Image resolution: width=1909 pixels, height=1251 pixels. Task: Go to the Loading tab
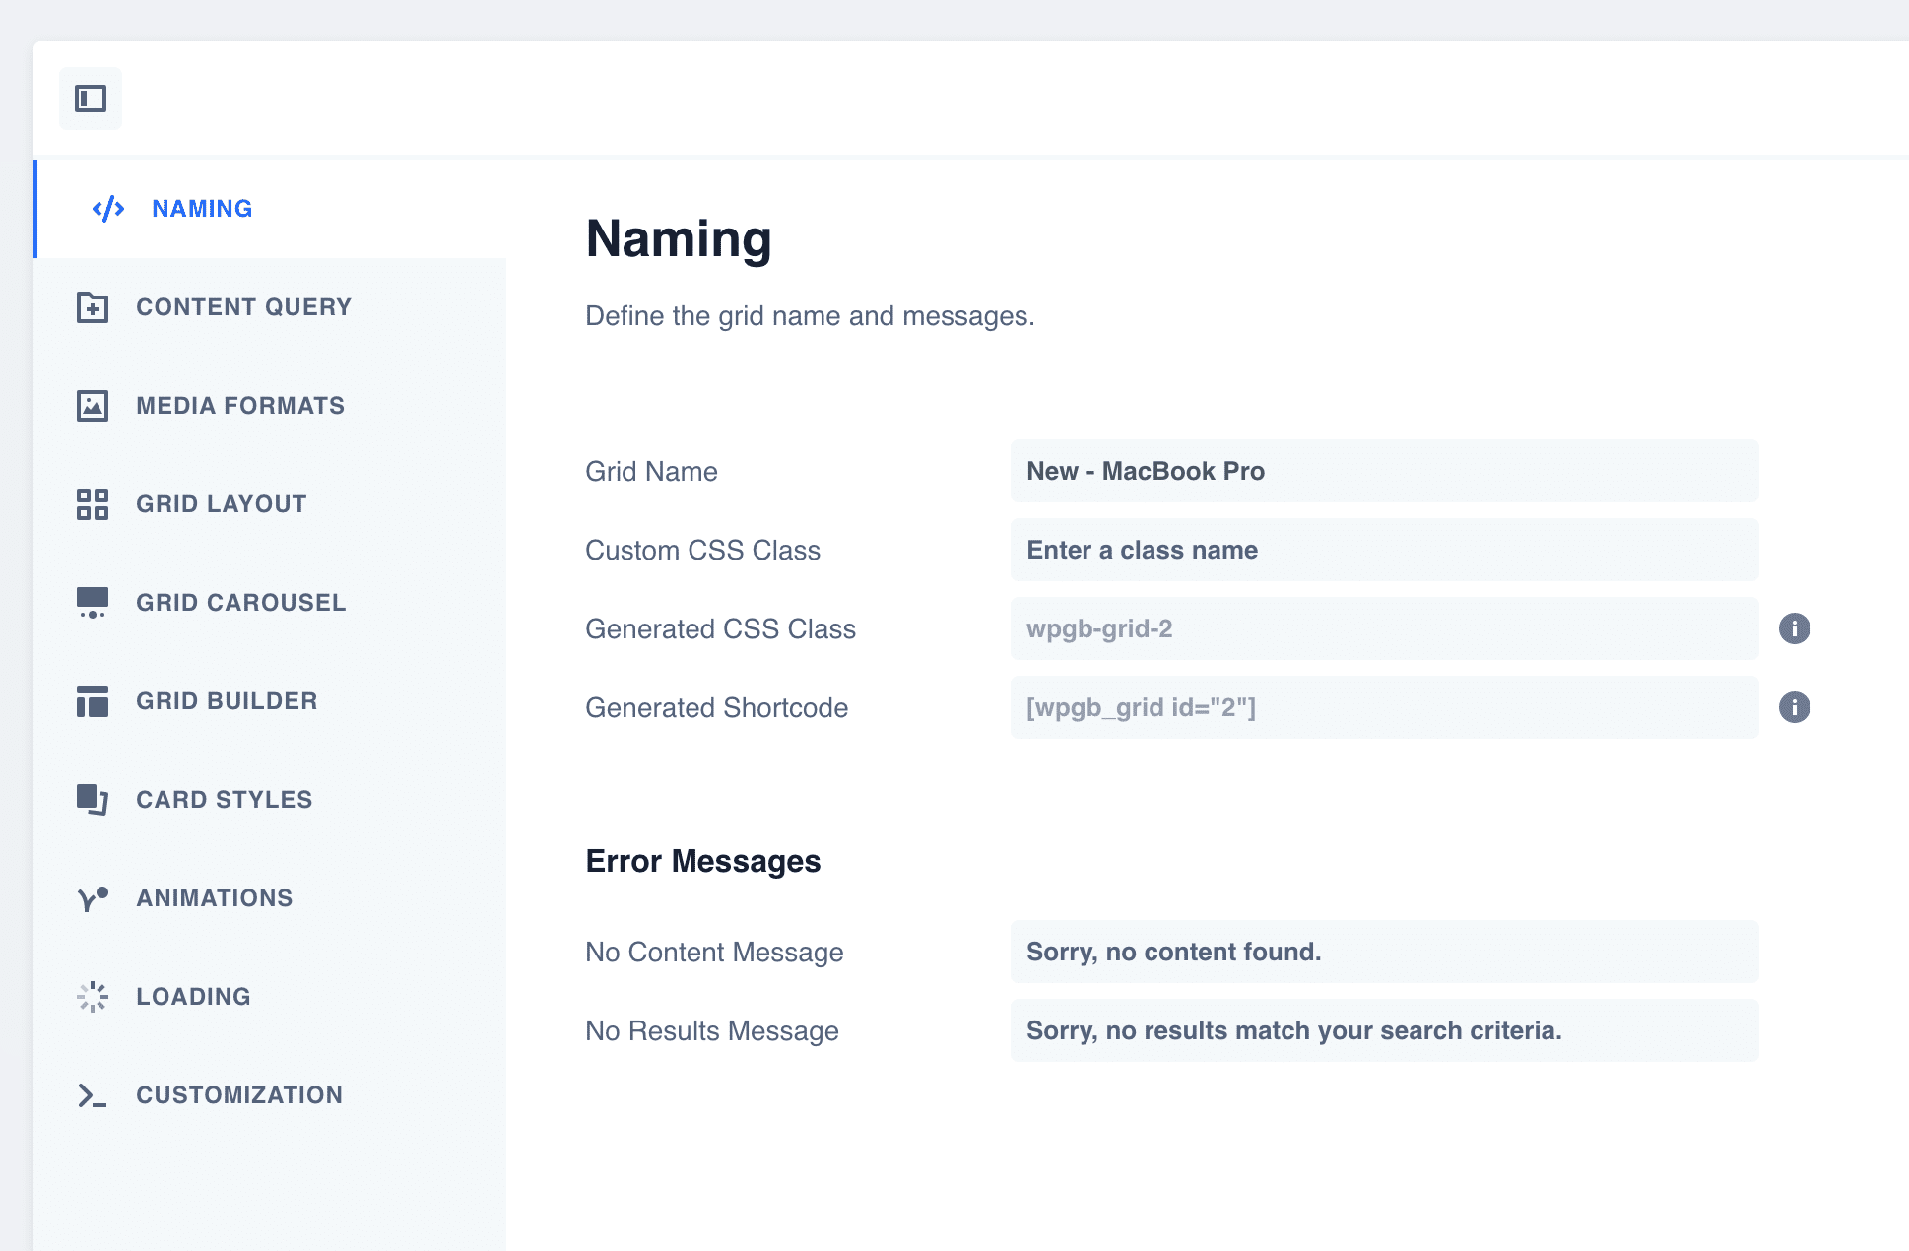[271, 997]
